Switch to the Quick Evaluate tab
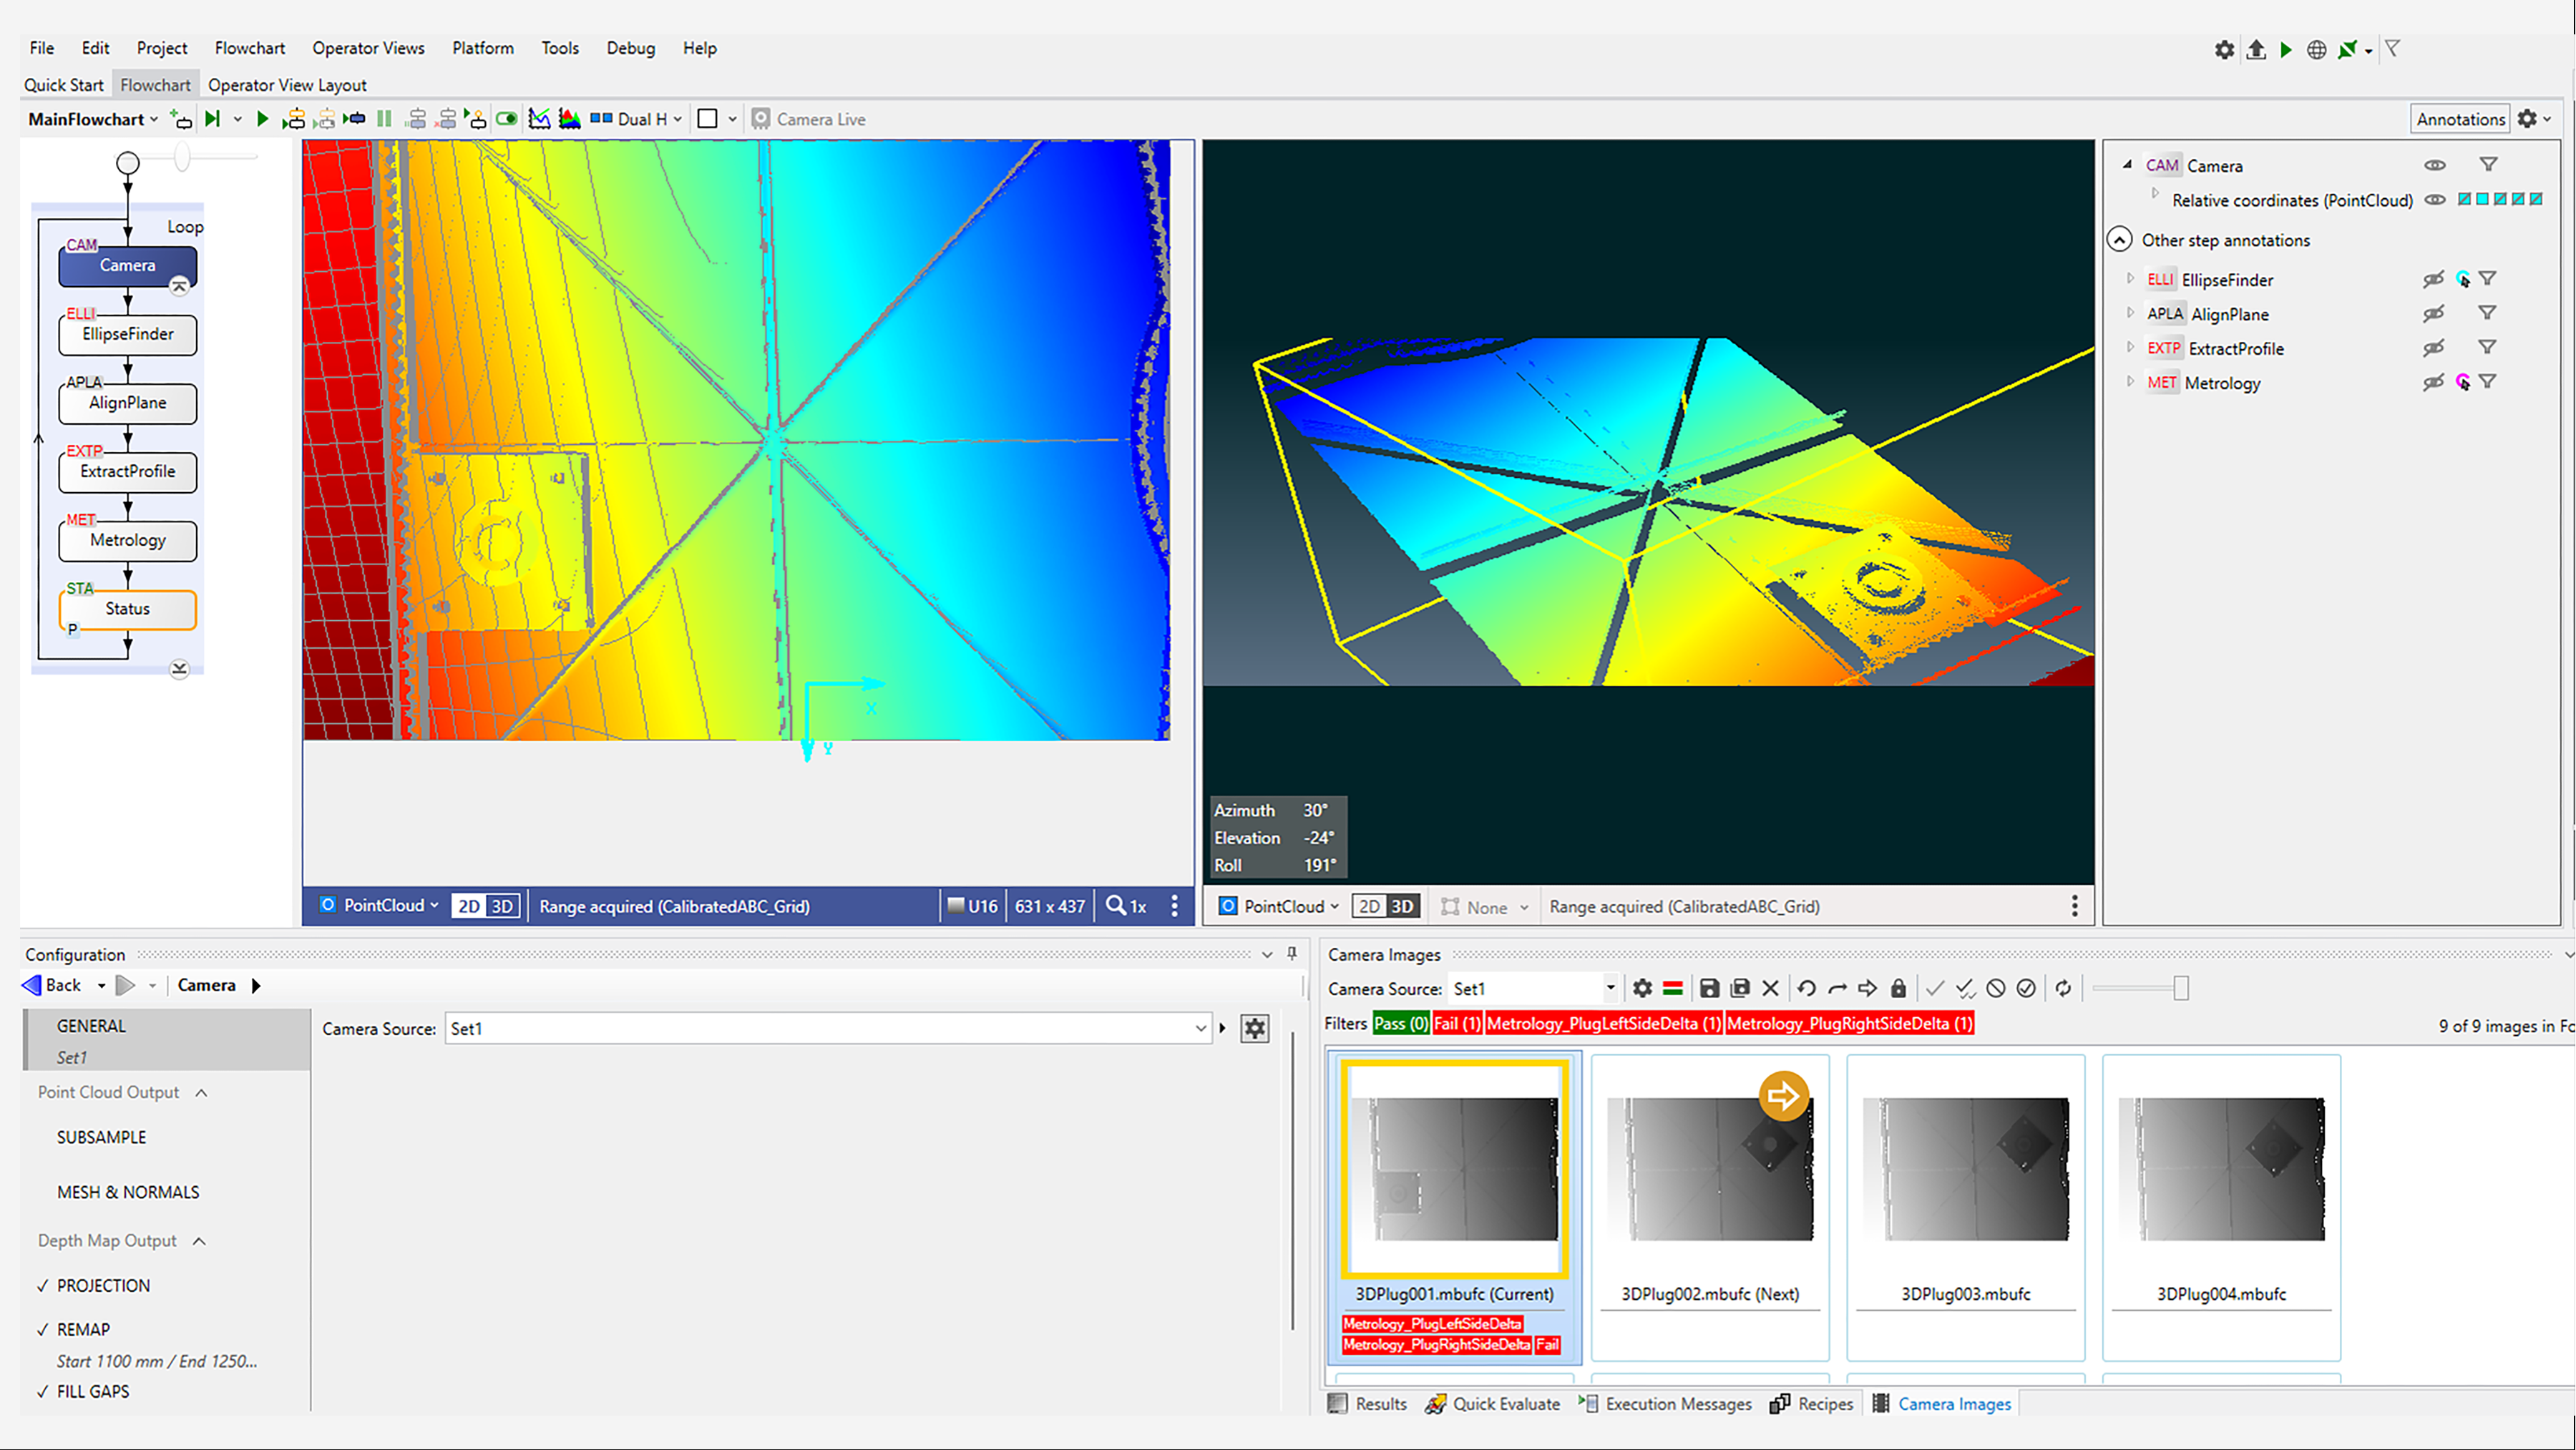2576x1450 pixels. (x=1504, y=1403)
